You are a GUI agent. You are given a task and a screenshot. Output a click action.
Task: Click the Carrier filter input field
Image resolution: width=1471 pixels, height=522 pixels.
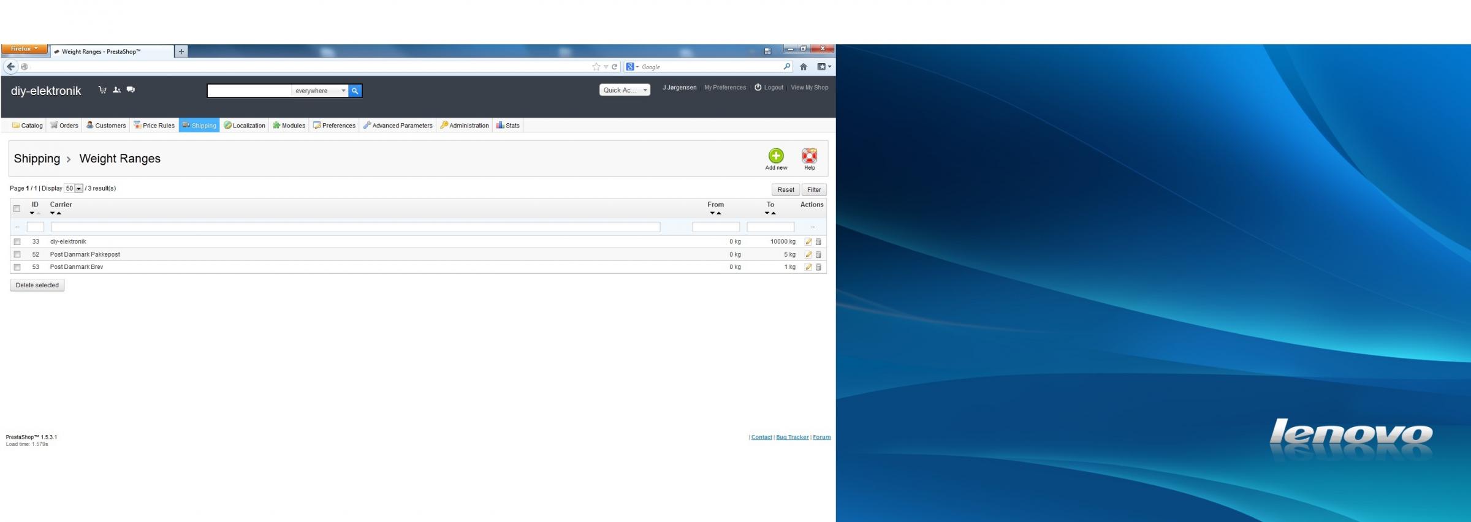(x=355, y=227)
